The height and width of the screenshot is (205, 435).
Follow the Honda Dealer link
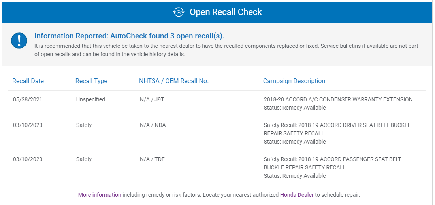pos(297,195)
